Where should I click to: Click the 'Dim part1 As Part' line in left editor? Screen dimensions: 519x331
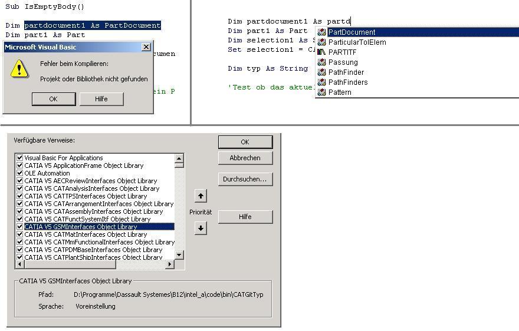pyautogui.click(x=45, y=35)
